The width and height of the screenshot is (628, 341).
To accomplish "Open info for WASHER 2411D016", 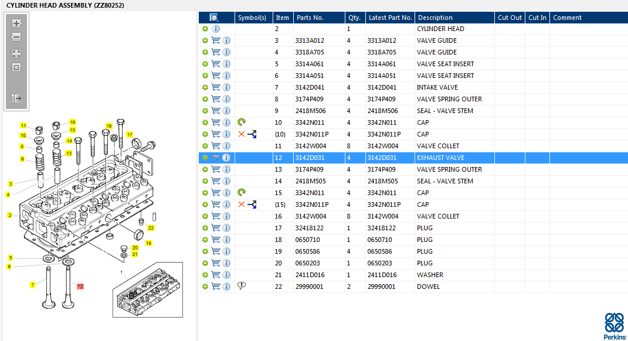I will point(226,275).
